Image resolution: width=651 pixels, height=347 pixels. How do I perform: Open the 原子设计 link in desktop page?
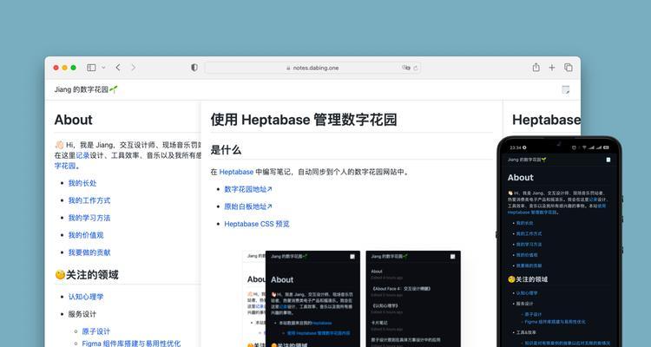click(95, 331)
